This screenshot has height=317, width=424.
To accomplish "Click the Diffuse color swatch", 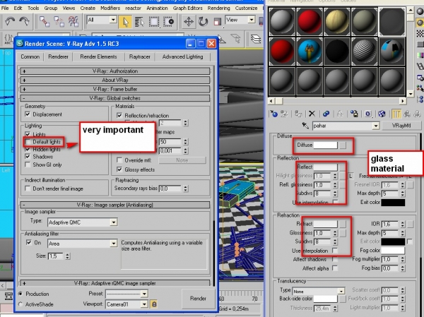I will tap(325, 145).
